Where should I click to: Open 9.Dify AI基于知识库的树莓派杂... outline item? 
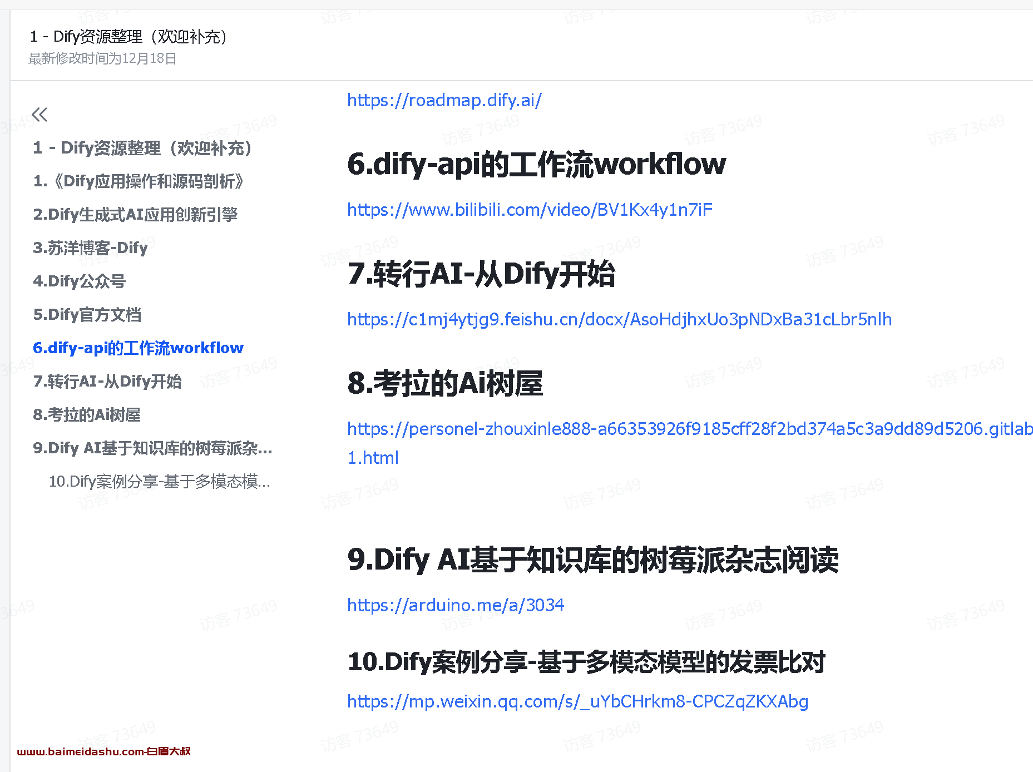pos(152,448)
